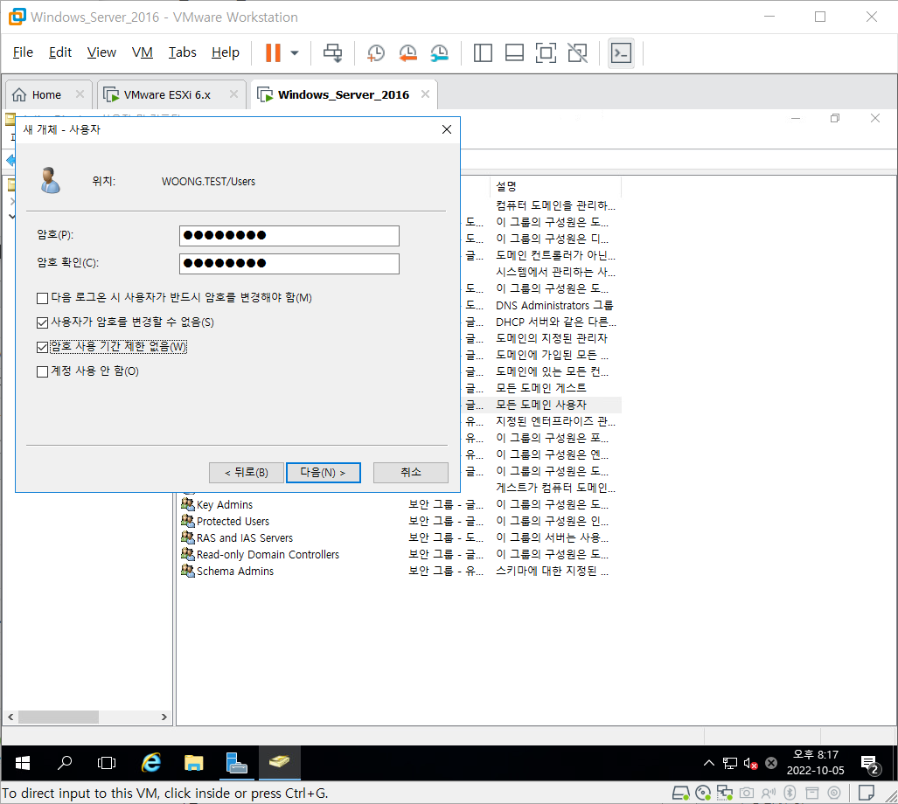This screenshot has height=804, width=898.
Task: Click the muted volume tray icon
Action: (751, 763)
